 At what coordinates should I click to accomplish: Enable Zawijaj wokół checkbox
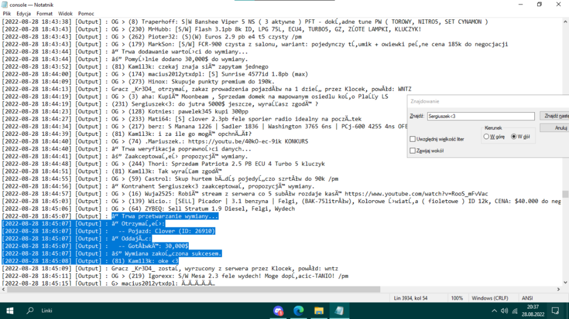point(413,151)
